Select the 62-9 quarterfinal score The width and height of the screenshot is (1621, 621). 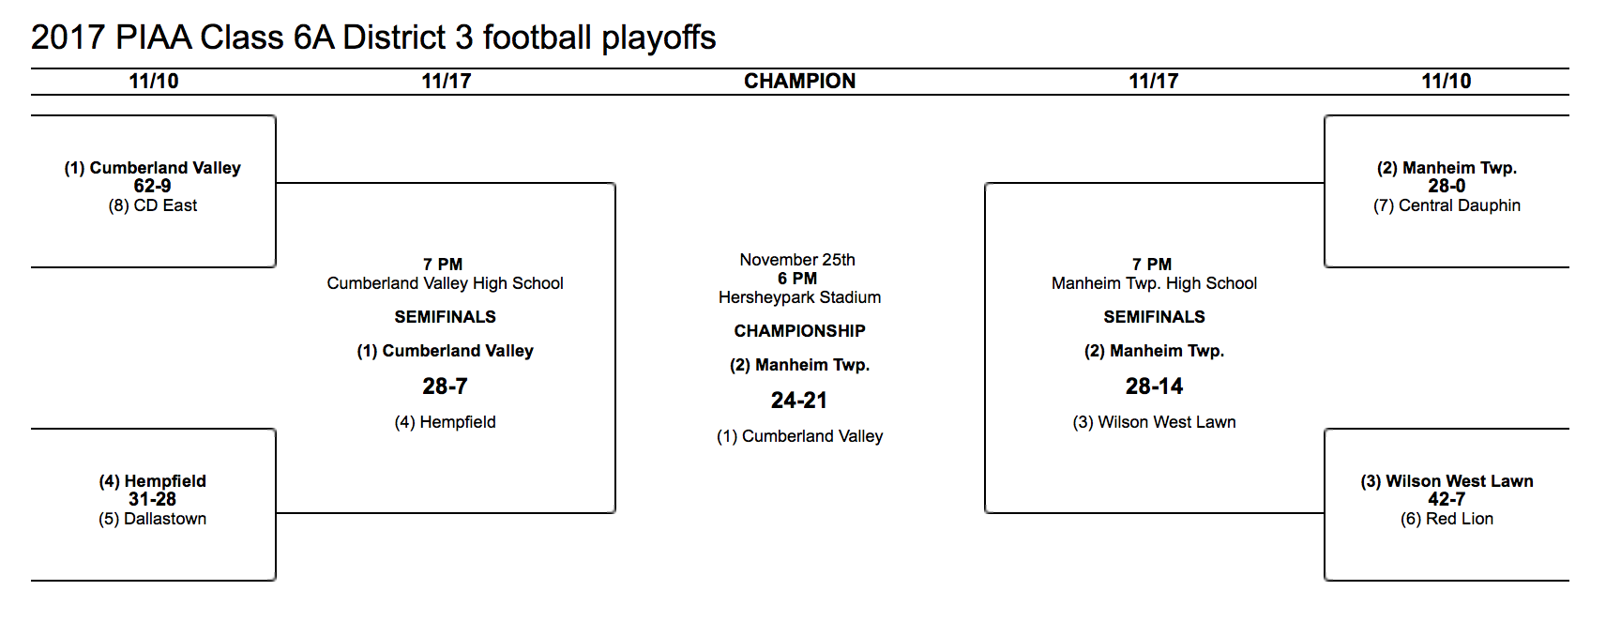pos(152,186)
